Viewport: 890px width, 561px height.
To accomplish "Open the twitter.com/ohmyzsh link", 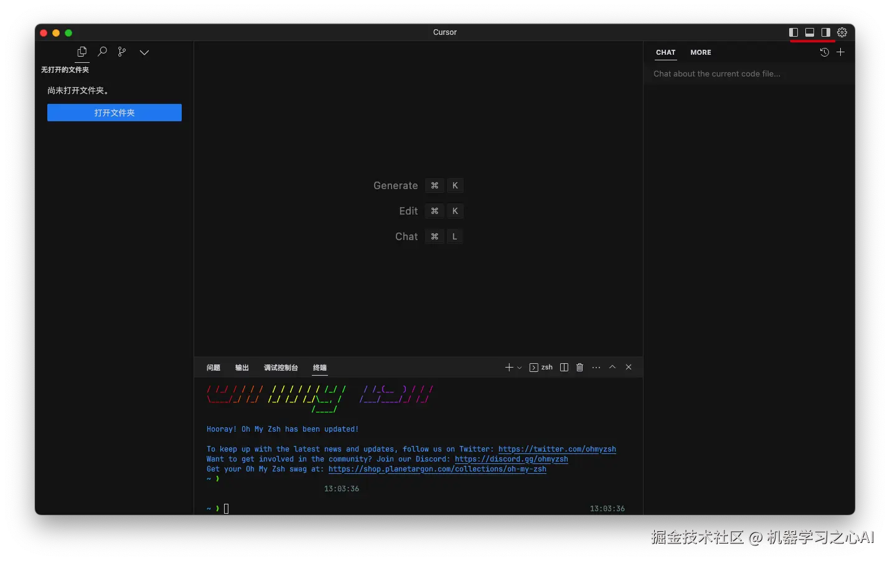I will (x=557, y=449).
